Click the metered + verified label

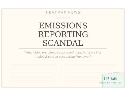110,83
